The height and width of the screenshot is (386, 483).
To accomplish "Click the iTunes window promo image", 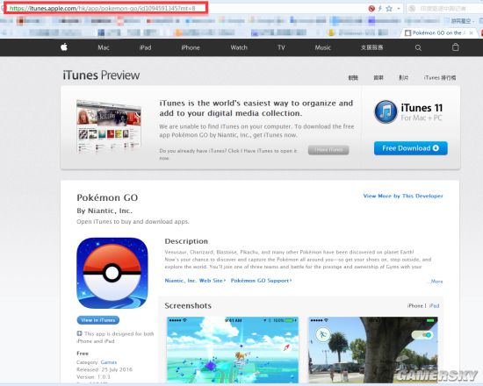I will (x=109, y=126).
